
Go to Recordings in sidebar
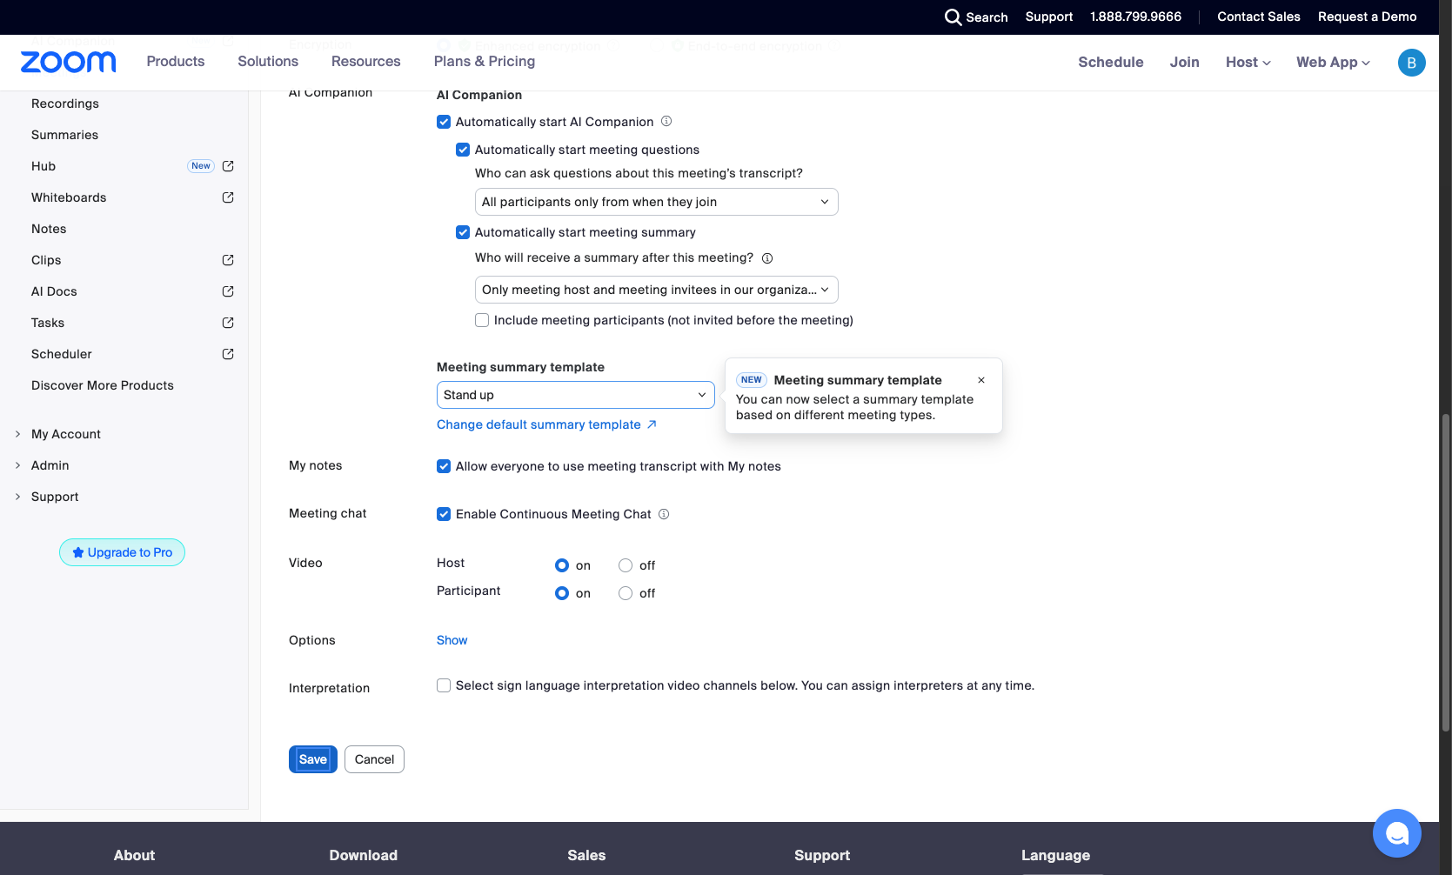65,104
